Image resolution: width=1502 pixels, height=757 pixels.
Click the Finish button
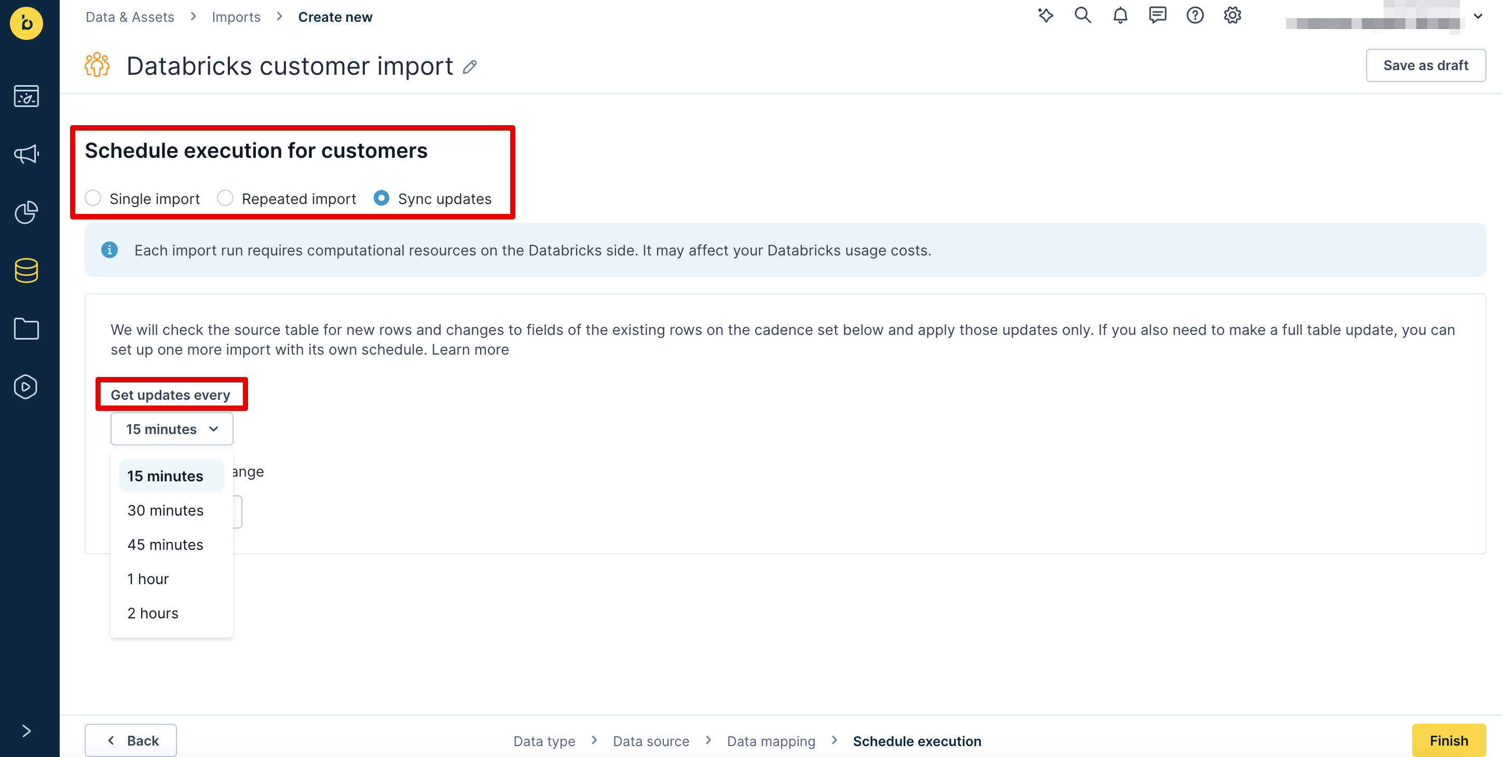pyautogui.click(x=1449, y=741)
